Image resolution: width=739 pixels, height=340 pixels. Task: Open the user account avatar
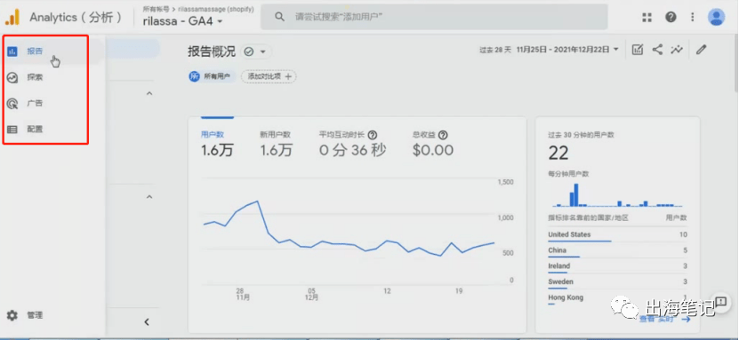tap(716, 17)
